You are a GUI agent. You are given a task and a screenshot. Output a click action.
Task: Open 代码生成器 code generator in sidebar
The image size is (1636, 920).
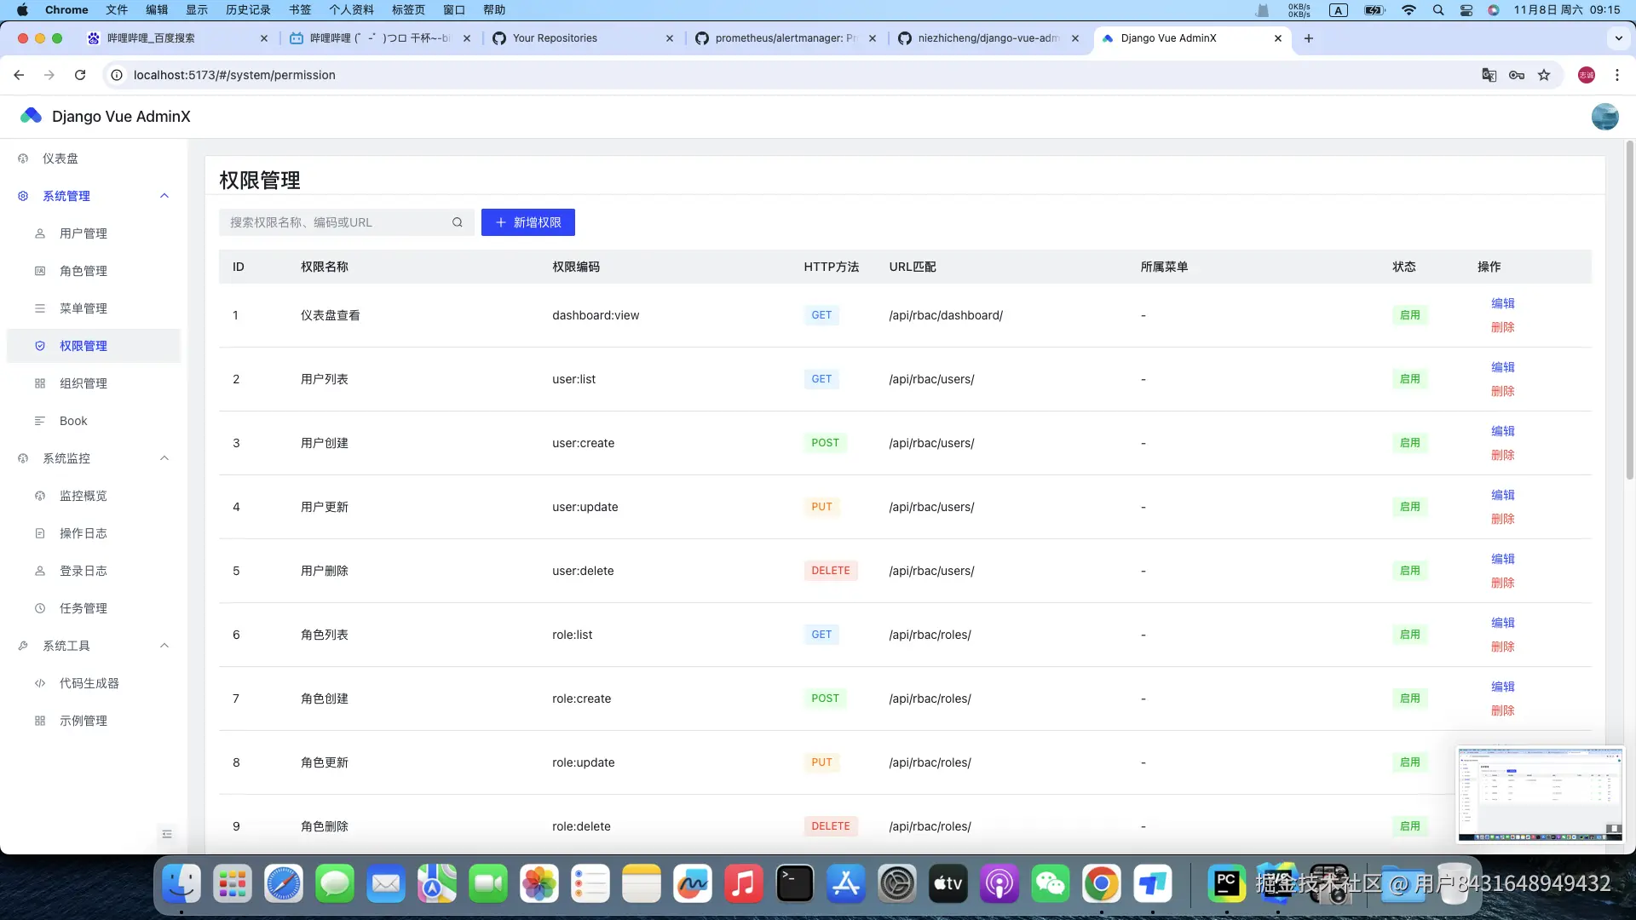89,683
